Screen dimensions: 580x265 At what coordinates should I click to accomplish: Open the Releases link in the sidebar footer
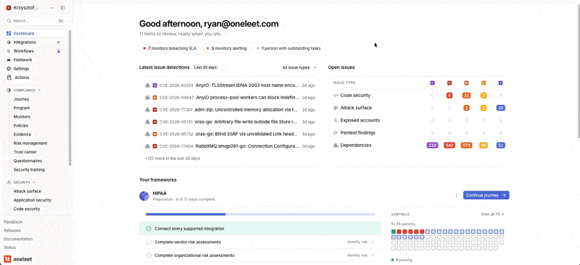[12, 231]
